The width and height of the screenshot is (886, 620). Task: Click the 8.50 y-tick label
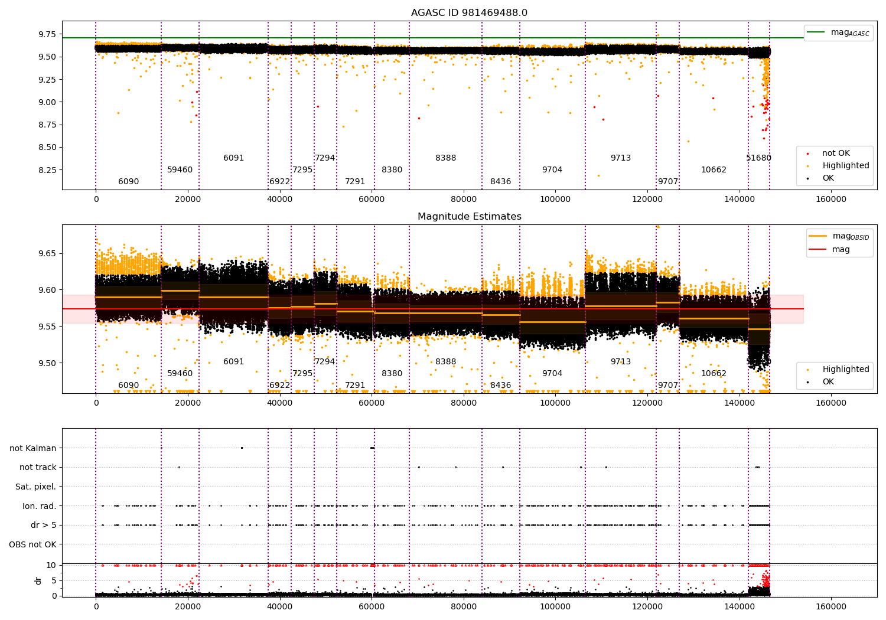point(46,147)
